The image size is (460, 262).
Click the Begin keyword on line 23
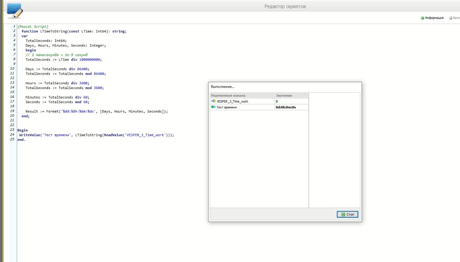click(22, 130)
